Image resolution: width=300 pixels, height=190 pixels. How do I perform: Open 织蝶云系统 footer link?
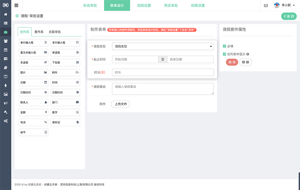point(34,185)
